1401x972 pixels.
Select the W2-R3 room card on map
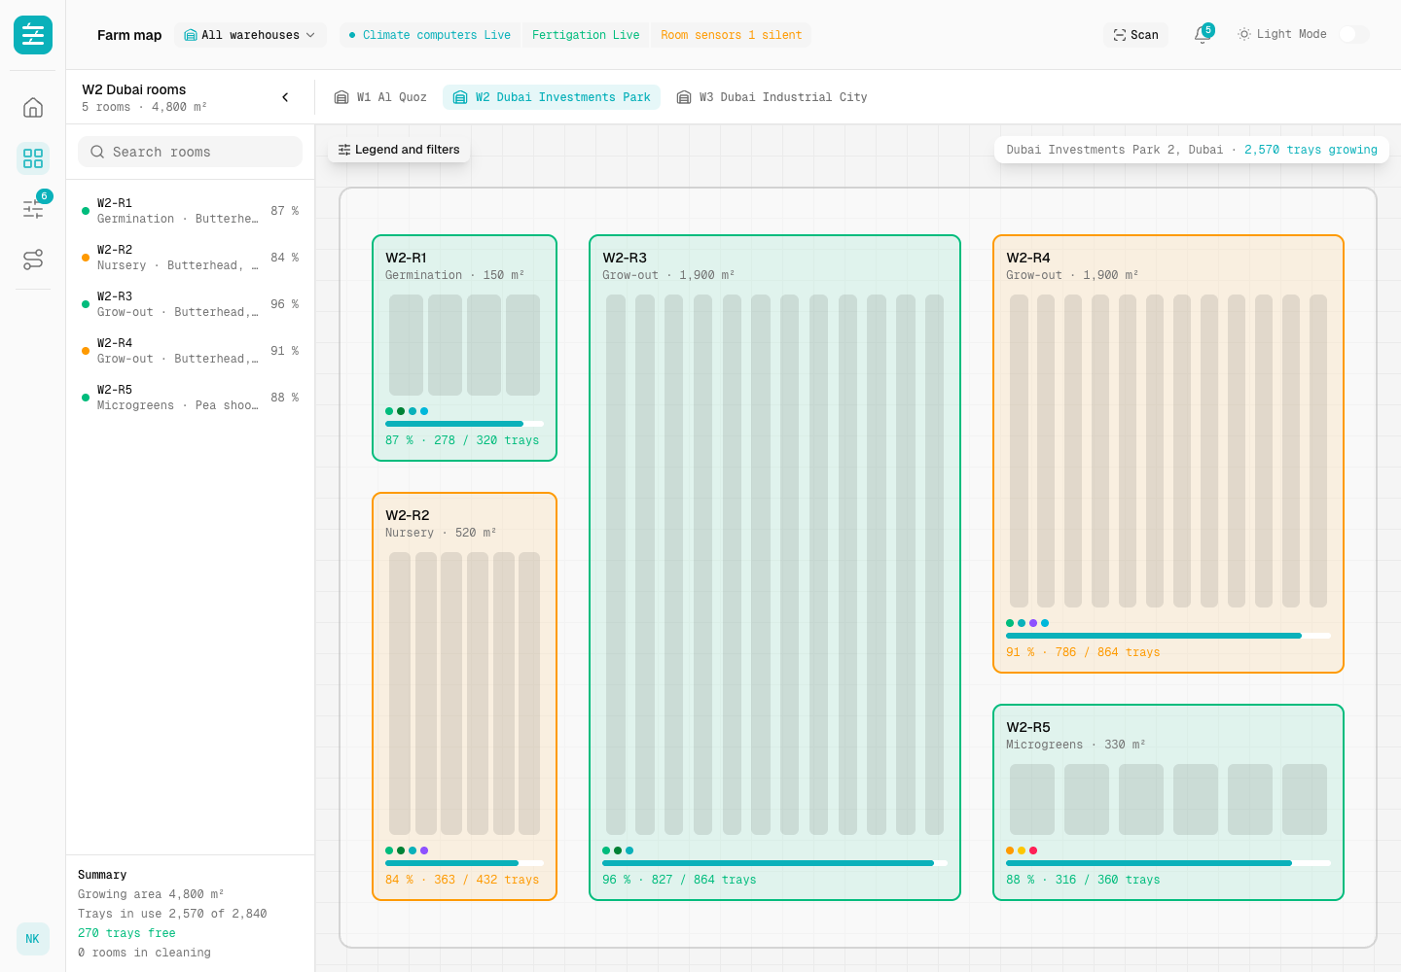(x=774, y=568)
